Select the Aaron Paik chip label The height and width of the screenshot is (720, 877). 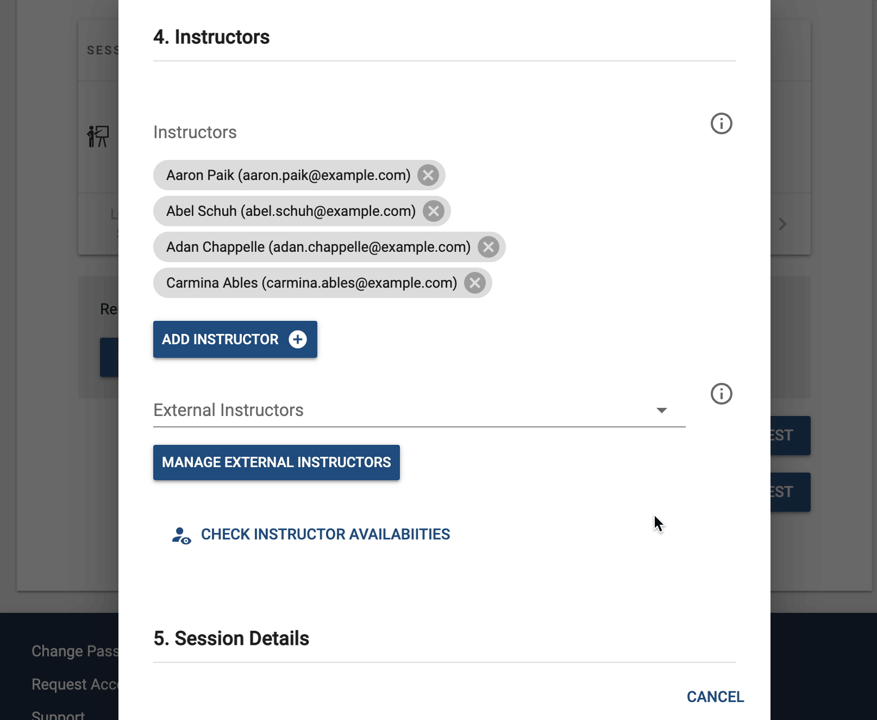click(x=289, y=175)
